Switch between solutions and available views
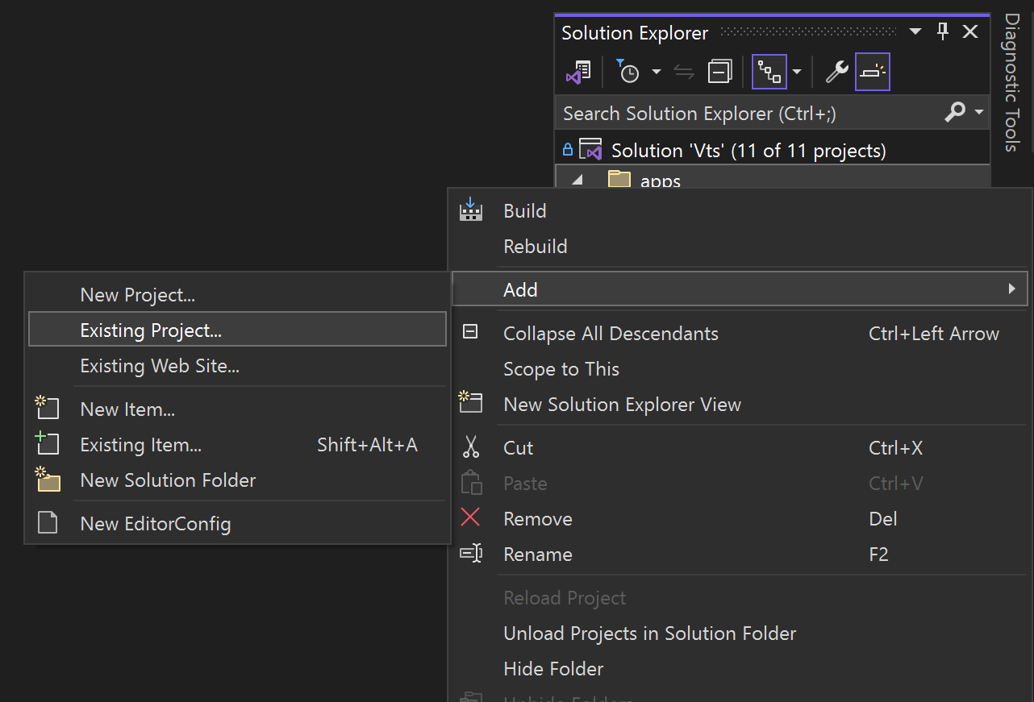The height and width of the screenshot is (702, 1034). tap(577, 73)
